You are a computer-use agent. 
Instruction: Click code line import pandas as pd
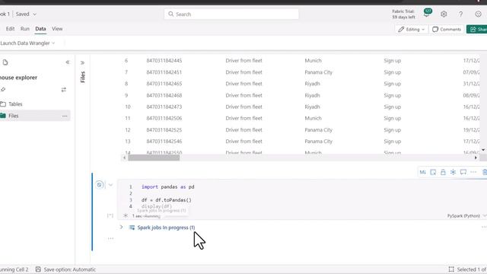(167, 187)
